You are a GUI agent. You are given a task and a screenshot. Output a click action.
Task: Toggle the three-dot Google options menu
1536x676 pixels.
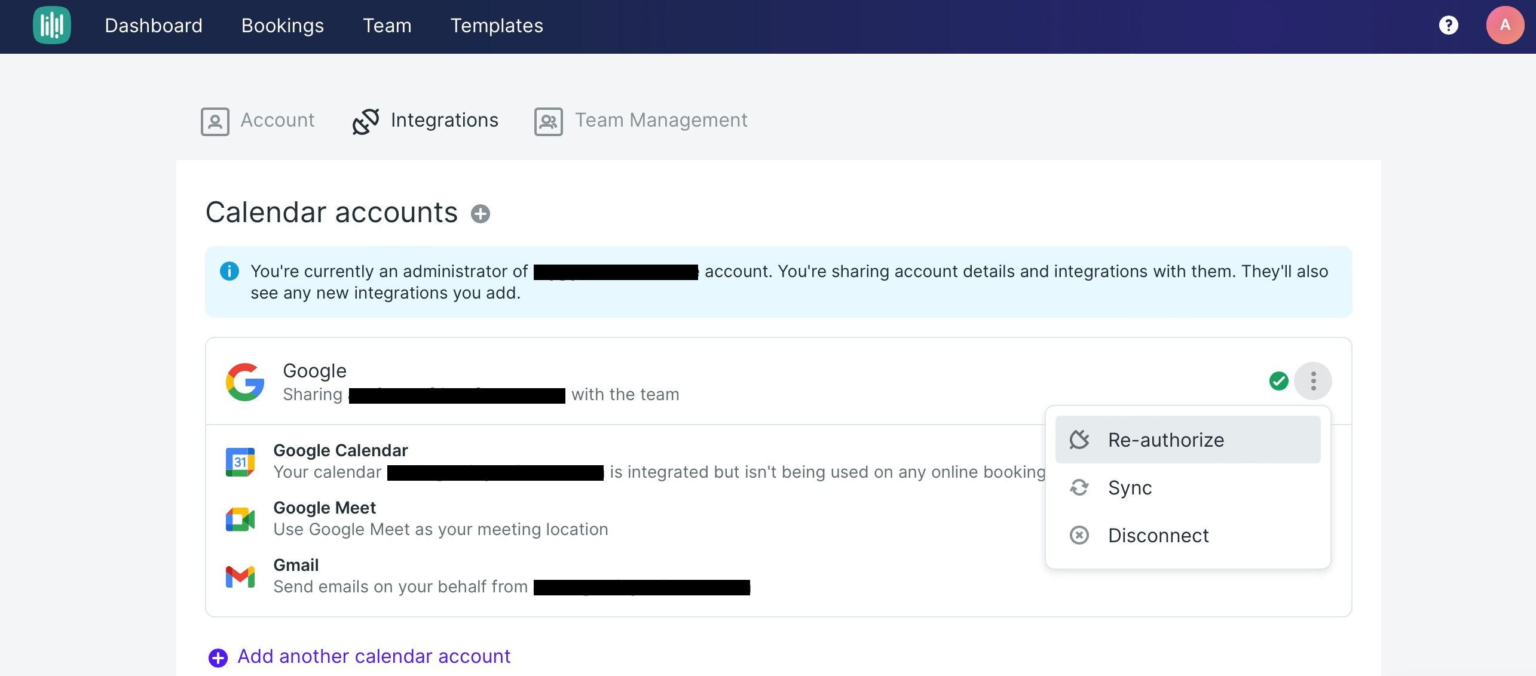coord(1313,381)
